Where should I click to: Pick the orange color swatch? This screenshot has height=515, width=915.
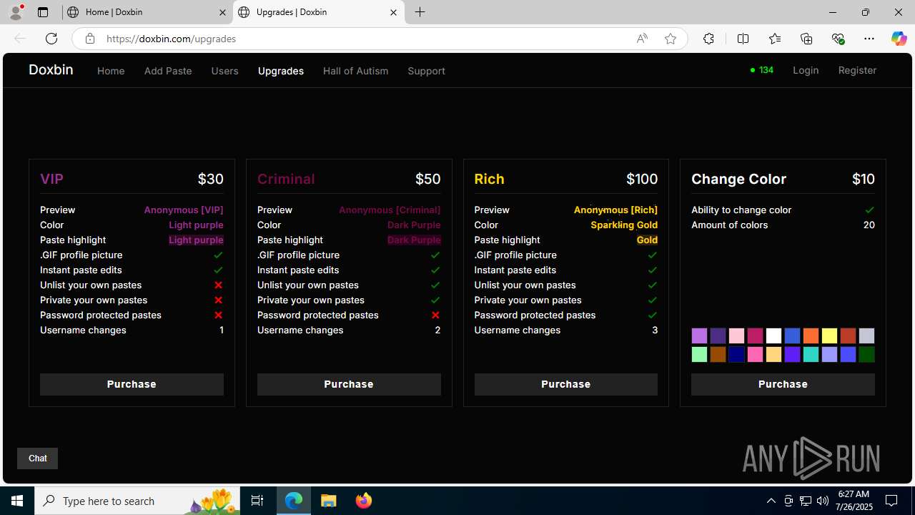[x=811, y=335]
